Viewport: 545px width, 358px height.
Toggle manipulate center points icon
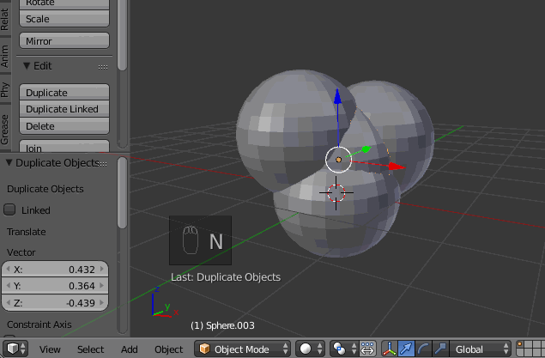tap(367, 349)
